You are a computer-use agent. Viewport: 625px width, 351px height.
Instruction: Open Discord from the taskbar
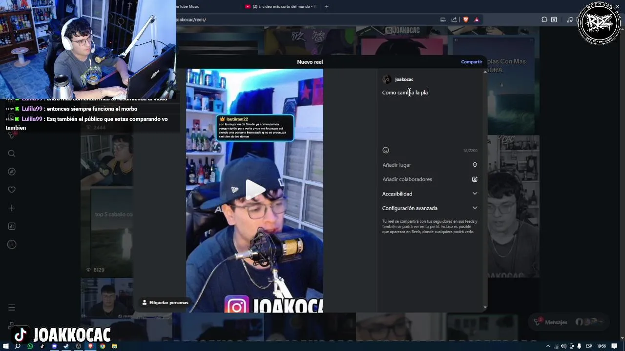pos(54,346)
